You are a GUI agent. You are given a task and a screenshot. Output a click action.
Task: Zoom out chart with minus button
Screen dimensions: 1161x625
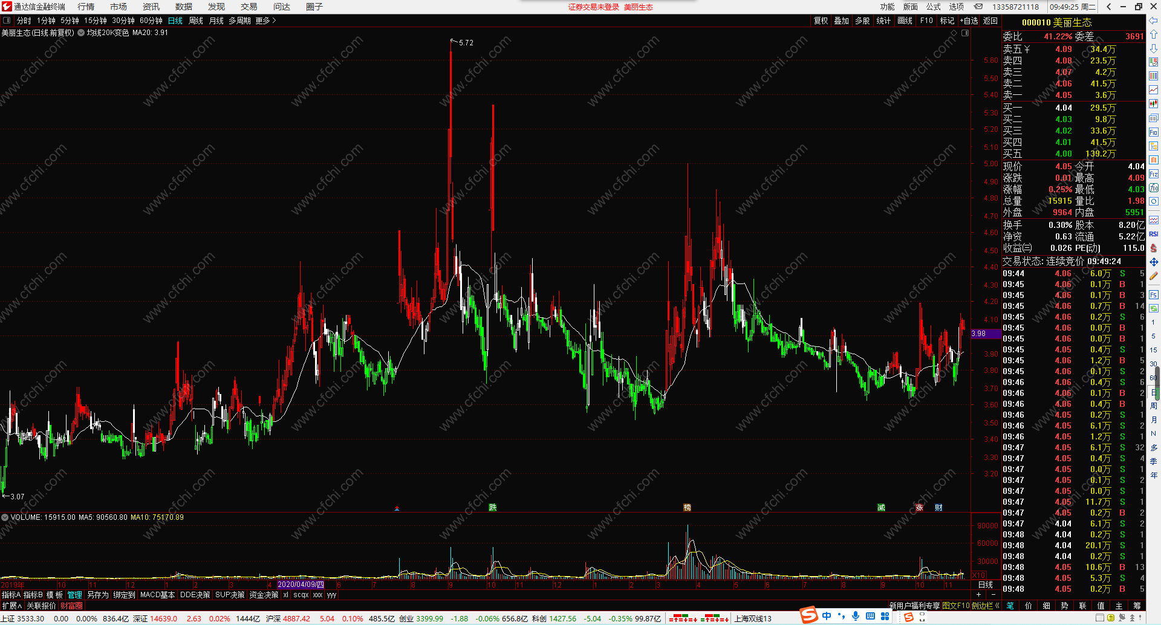[x=993, y=595]
